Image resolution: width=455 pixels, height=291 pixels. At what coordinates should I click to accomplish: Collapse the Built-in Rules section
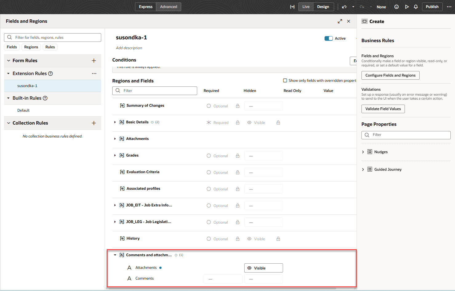pos(9,98)
